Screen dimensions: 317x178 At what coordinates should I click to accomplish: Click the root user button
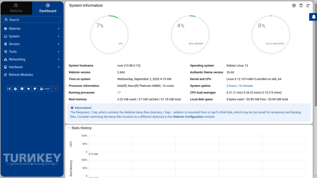point(45,89)
